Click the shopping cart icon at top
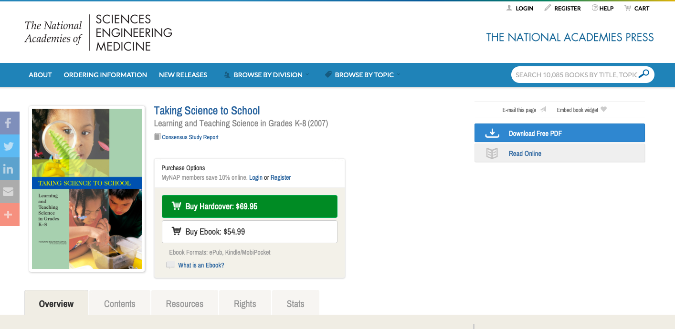The image size is (675, 329). [628, 8]
